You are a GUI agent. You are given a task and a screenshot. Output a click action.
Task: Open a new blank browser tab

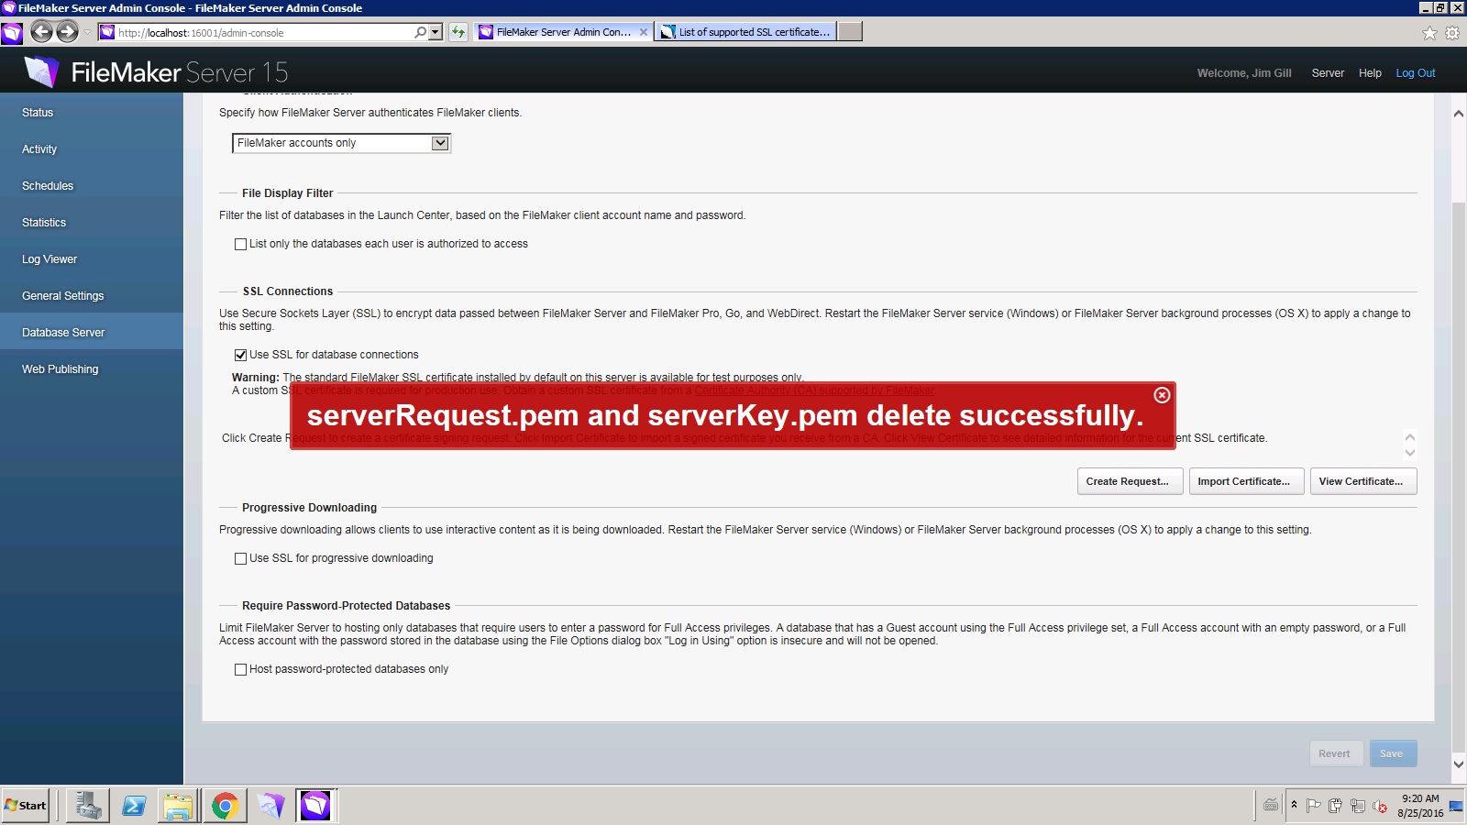click(x=850, y=32)
